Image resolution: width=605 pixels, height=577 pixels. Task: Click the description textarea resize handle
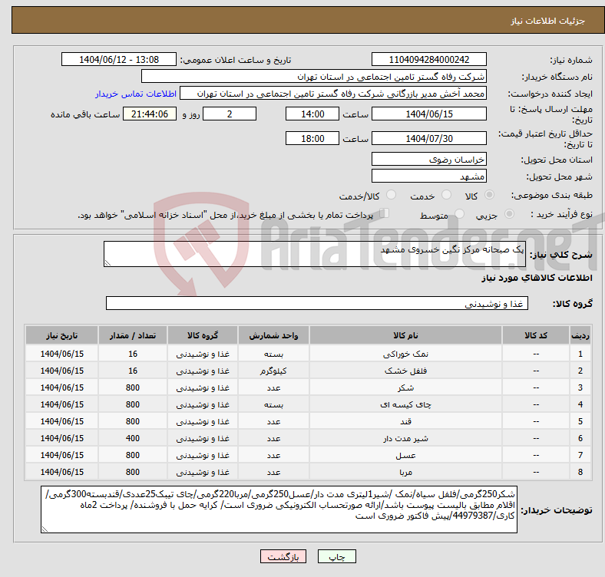coord(107,262)
